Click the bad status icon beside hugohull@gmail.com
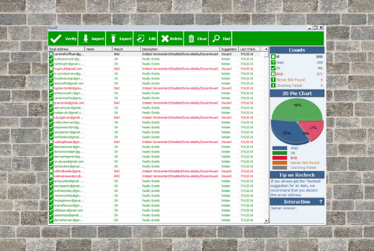The height and width of the screenshot is (251, 374). pos(51,69)
